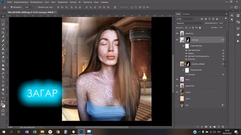241x135 pixels.
Task: Click the background color swatch
Action: pos(4,106)
